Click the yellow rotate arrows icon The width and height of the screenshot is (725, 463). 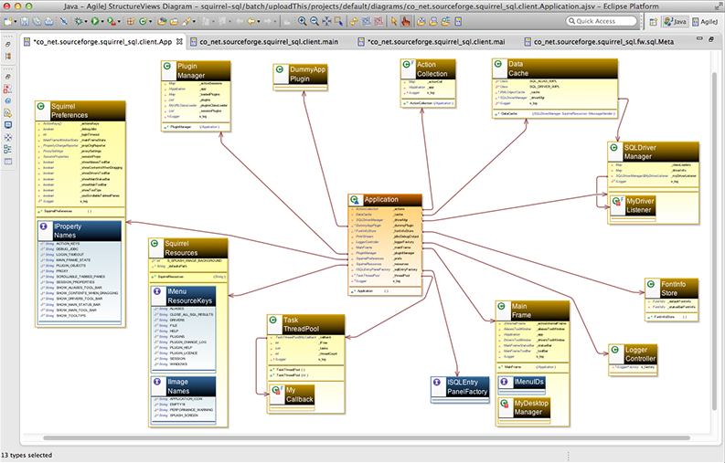[354, 21]
